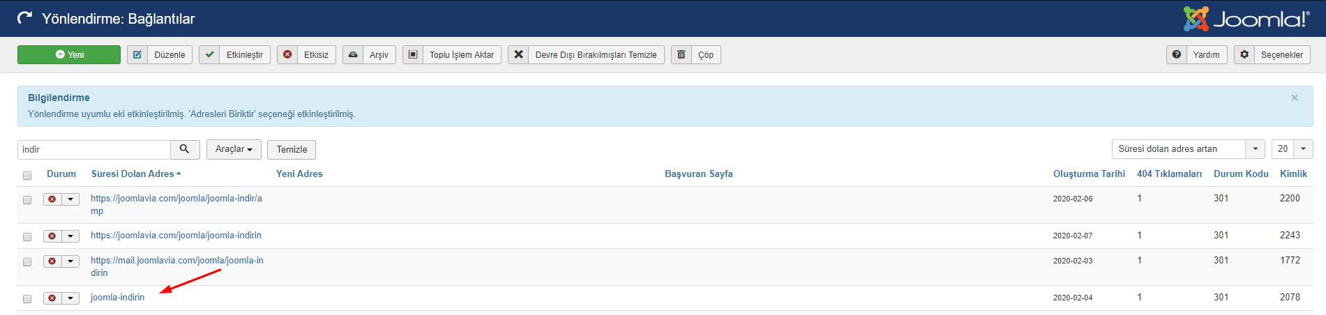Viewport: 1326px width, 315px height.
Task: Sort by 404 Tıklamaları column header
Action: [1169, 174]
